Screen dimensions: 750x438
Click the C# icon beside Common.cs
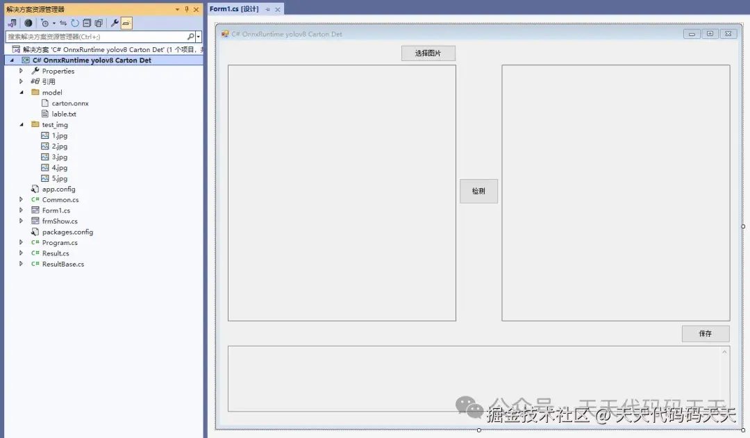[35, 200]
